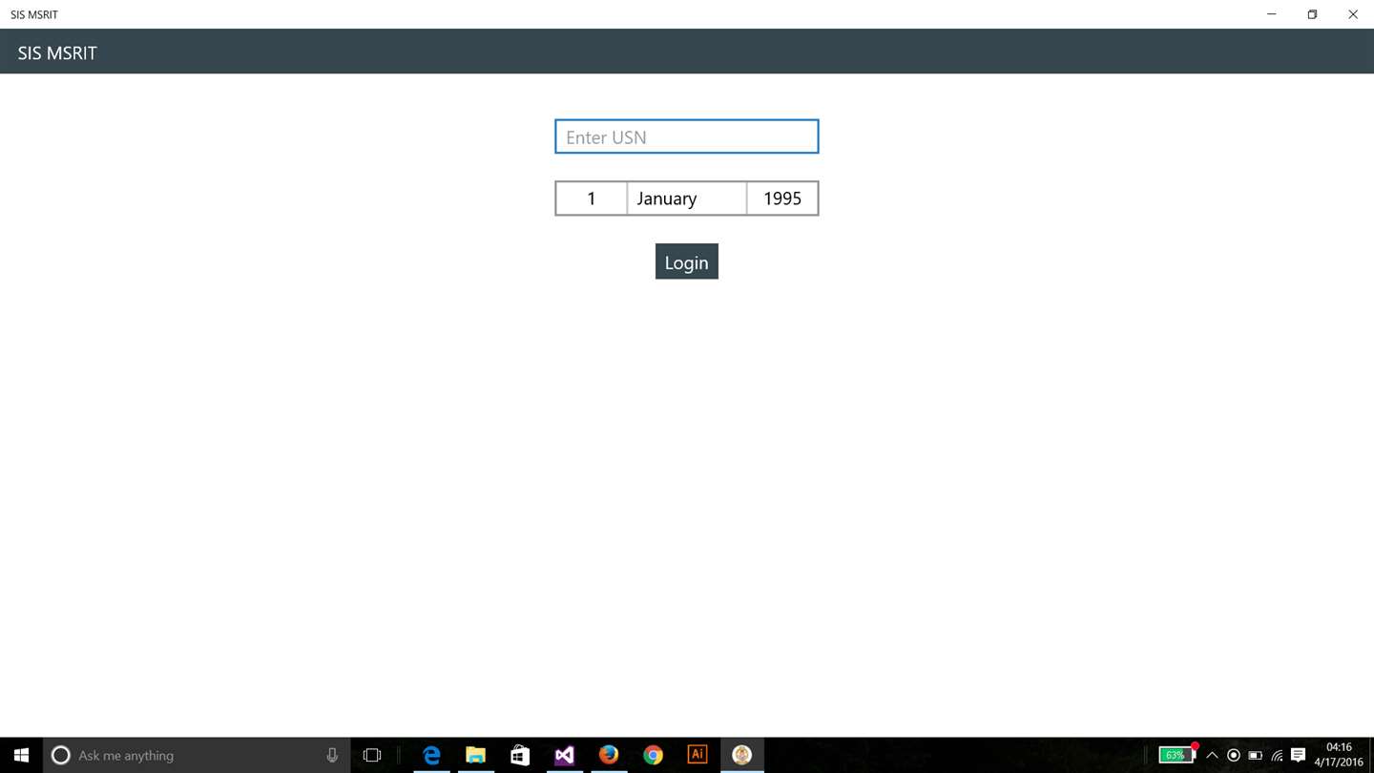
Task: Click the SIS MSRIT app taskbar icon
Action: 741,755
